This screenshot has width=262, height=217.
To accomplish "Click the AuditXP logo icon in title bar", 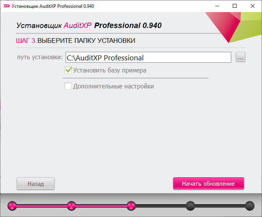I will coord(7,6).
